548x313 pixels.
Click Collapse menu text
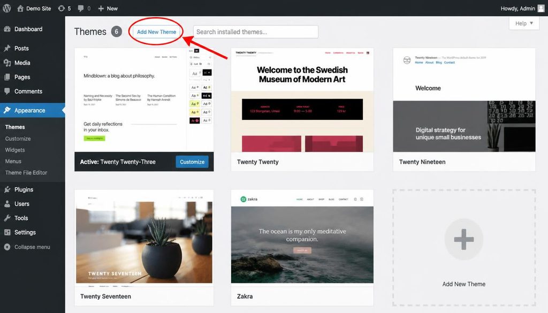tap(32, 247)
